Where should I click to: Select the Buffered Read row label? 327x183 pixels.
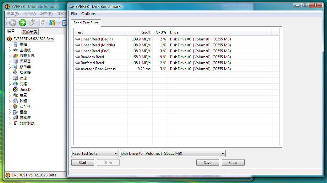click(92, 63)
